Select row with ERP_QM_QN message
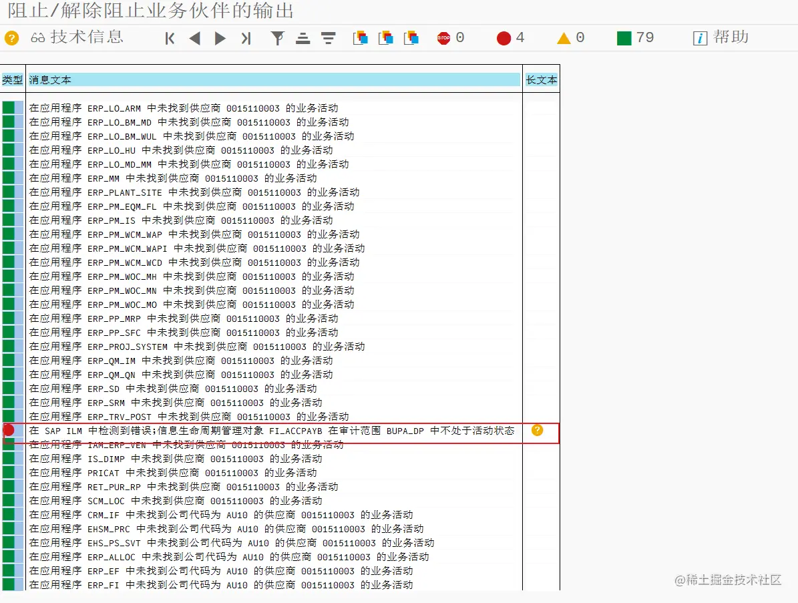The image size is (798, 603). coord(181,375)
